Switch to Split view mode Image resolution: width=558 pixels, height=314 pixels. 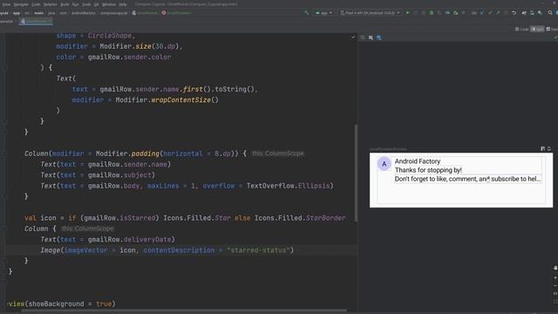[537, 29]
